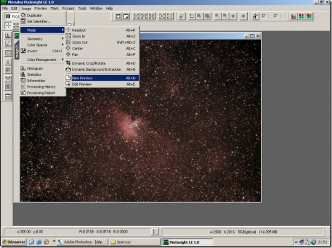Choose Duplicate from the Image menu
The width and height of the screenshot is (332, 248).
43,15
